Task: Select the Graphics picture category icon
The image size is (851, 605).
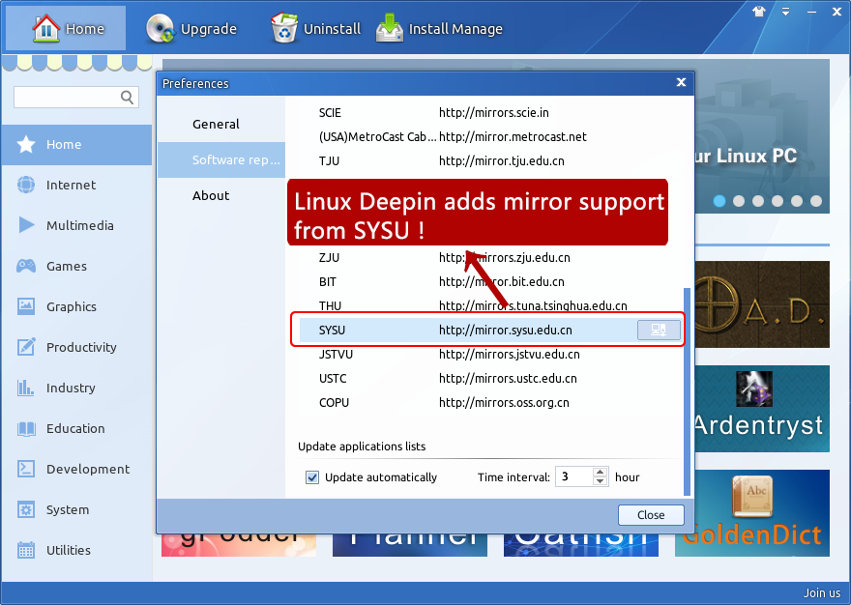Action: tap(26, 306)
